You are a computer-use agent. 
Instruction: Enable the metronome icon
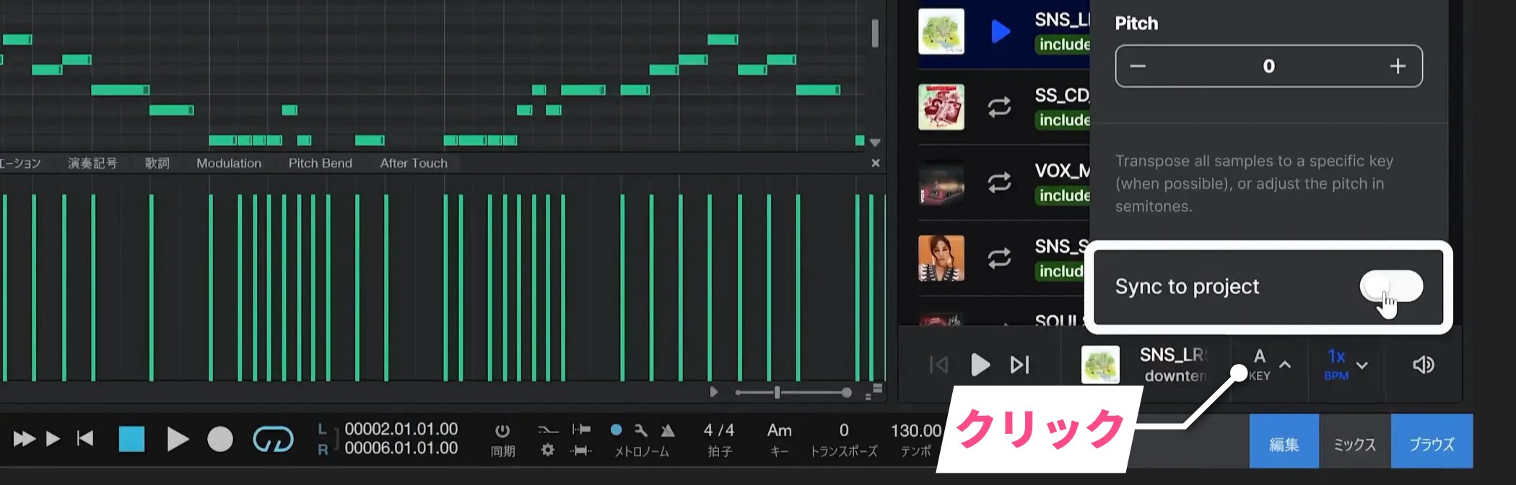668,430
